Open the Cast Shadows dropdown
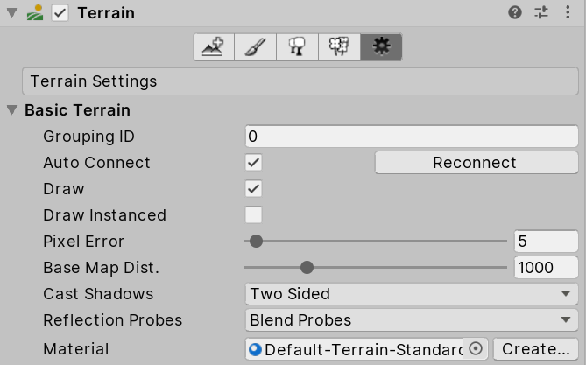 coord(412,294)
